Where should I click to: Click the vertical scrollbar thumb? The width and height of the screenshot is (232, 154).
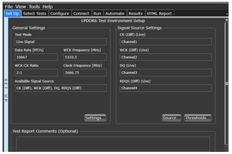(227, 84)
